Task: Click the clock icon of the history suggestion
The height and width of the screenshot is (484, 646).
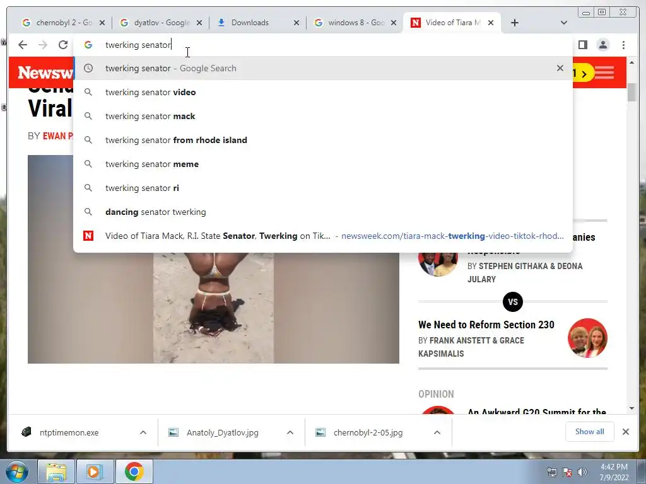Action: click(x=88, y=68)
